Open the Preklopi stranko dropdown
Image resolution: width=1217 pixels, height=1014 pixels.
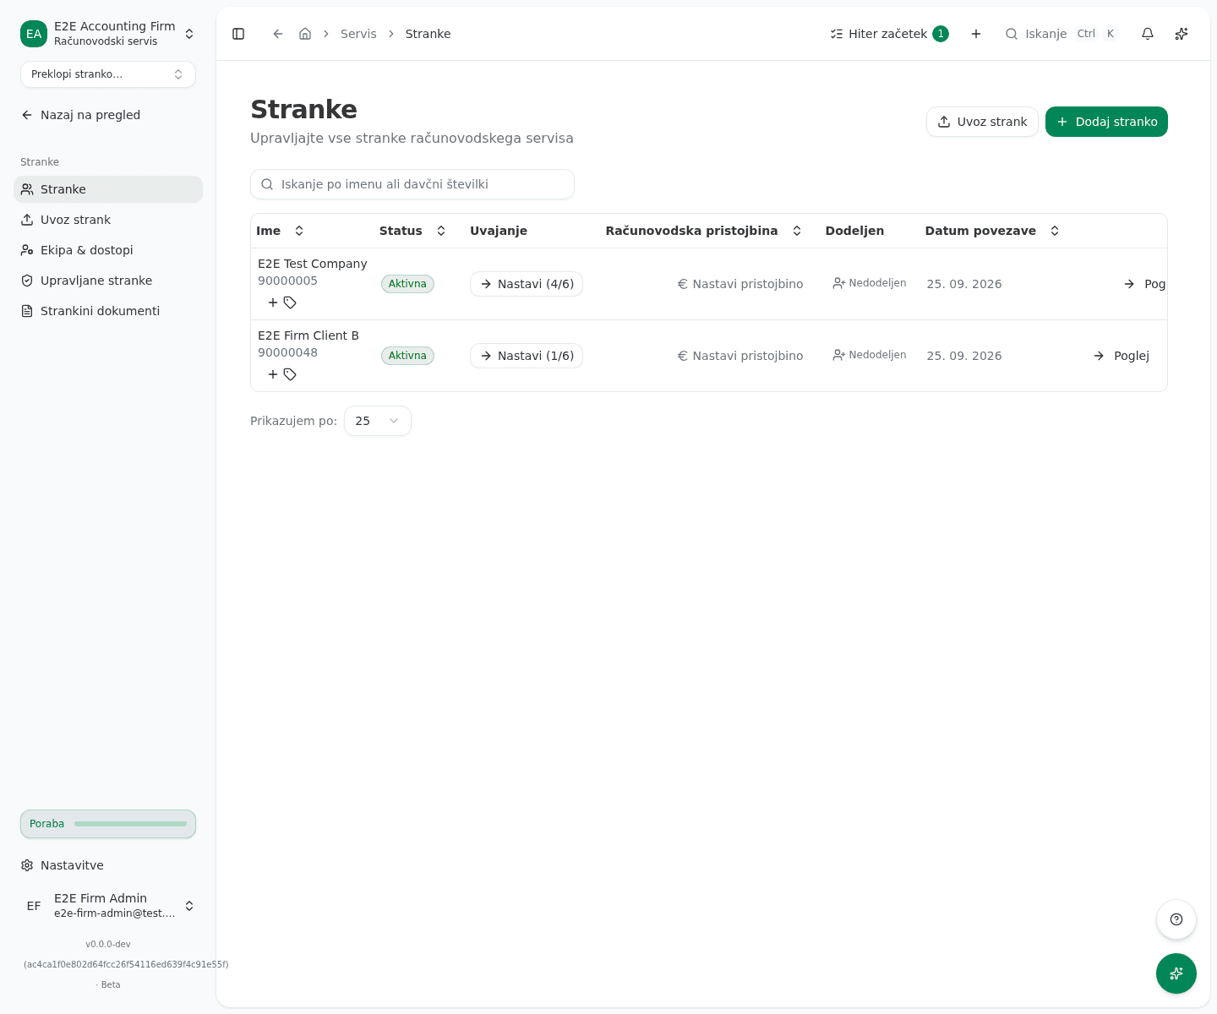pos(108,74)
